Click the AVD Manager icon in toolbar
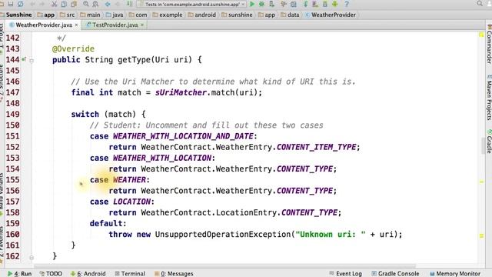This screenshot has height=277, width=492. (x=315, y=4)
